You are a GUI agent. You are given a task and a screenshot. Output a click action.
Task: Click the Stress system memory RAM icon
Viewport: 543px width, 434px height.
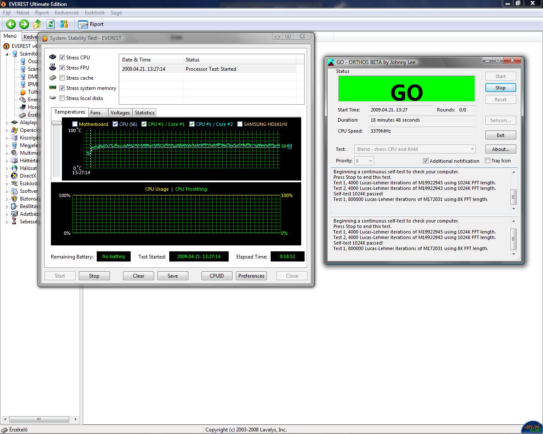point(53,88)
